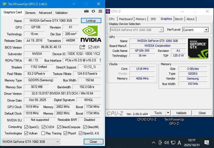This screenshot has height=148, width=214.
Task: Click the GPU name field in GPU-Z
Action: (51, 21)
